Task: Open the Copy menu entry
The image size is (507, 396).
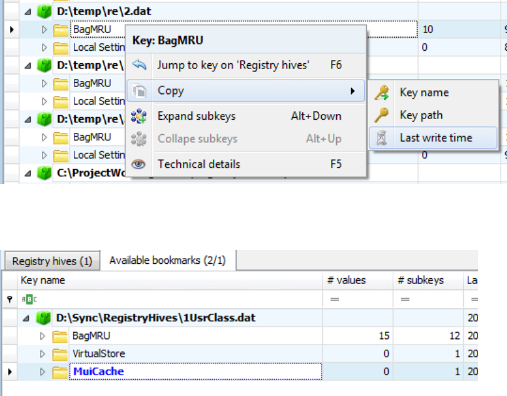Action: [246, 91]
